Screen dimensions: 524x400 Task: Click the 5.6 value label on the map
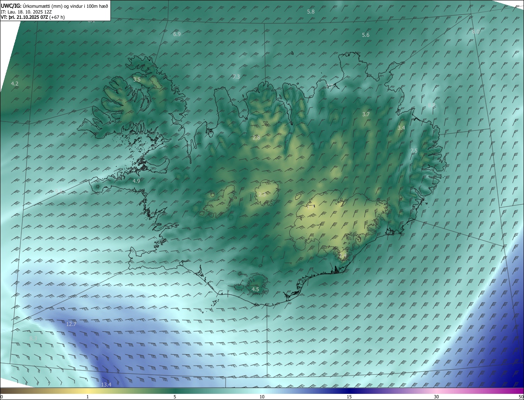tap(366, 35)
